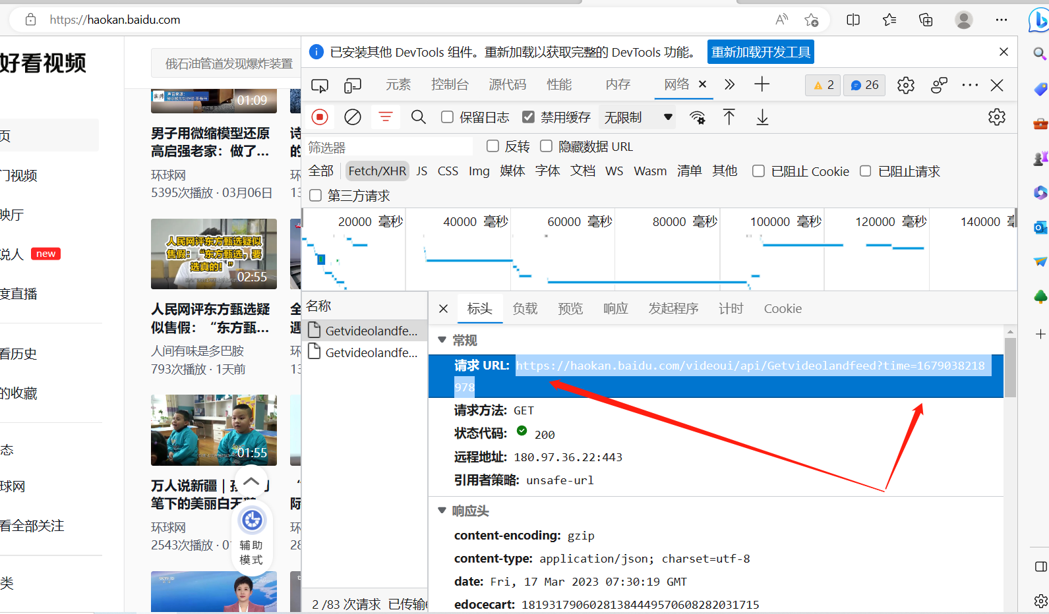Open the favorites list icon
This screenshot has width=1049, height=614.
pos(889,20)
